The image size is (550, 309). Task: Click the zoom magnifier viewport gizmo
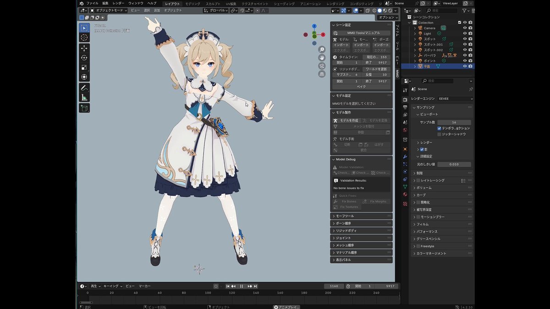[322, 49]
